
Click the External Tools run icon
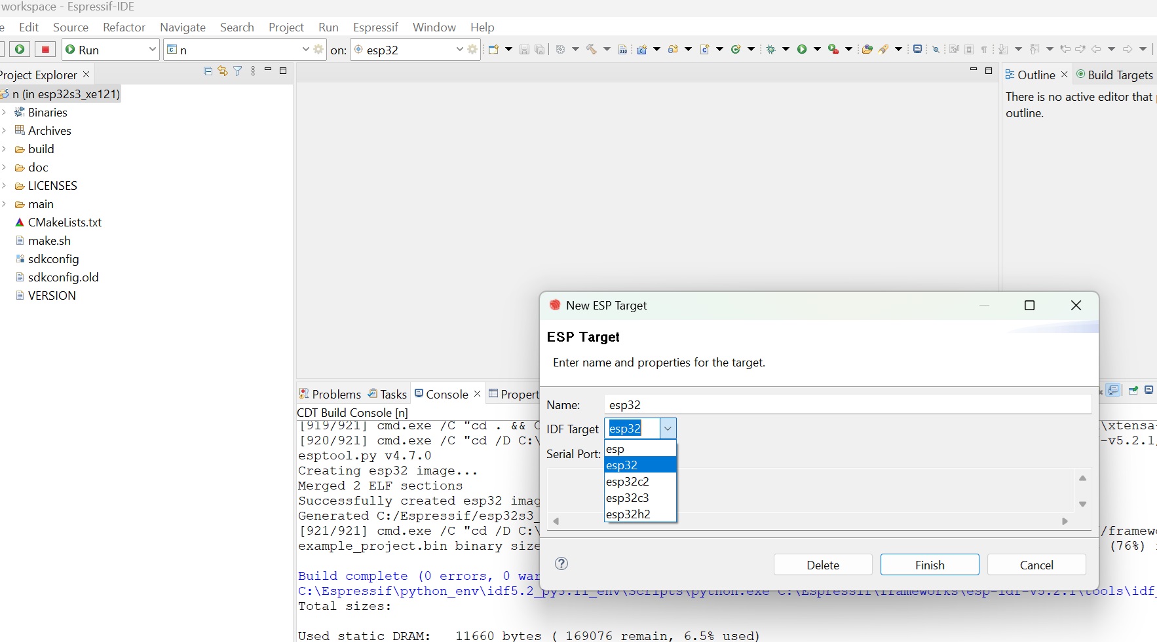[833, 49]
